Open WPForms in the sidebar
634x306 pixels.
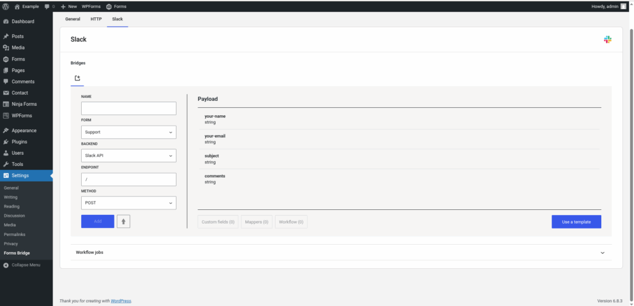point(26,115)
